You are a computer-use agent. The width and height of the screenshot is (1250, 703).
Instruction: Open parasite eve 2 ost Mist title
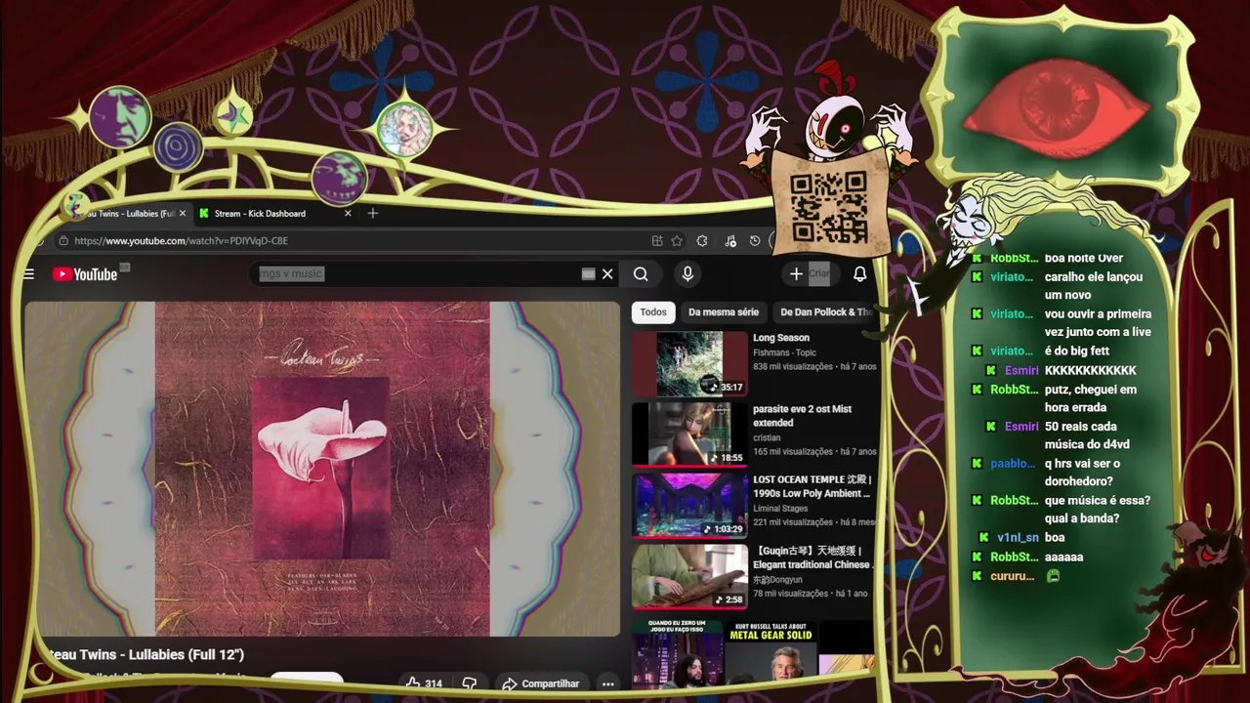tap(802, 416)
